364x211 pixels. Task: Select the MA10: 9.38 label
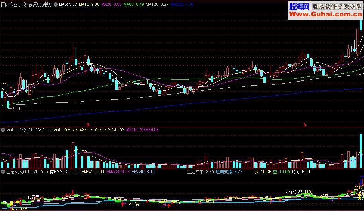89,4
